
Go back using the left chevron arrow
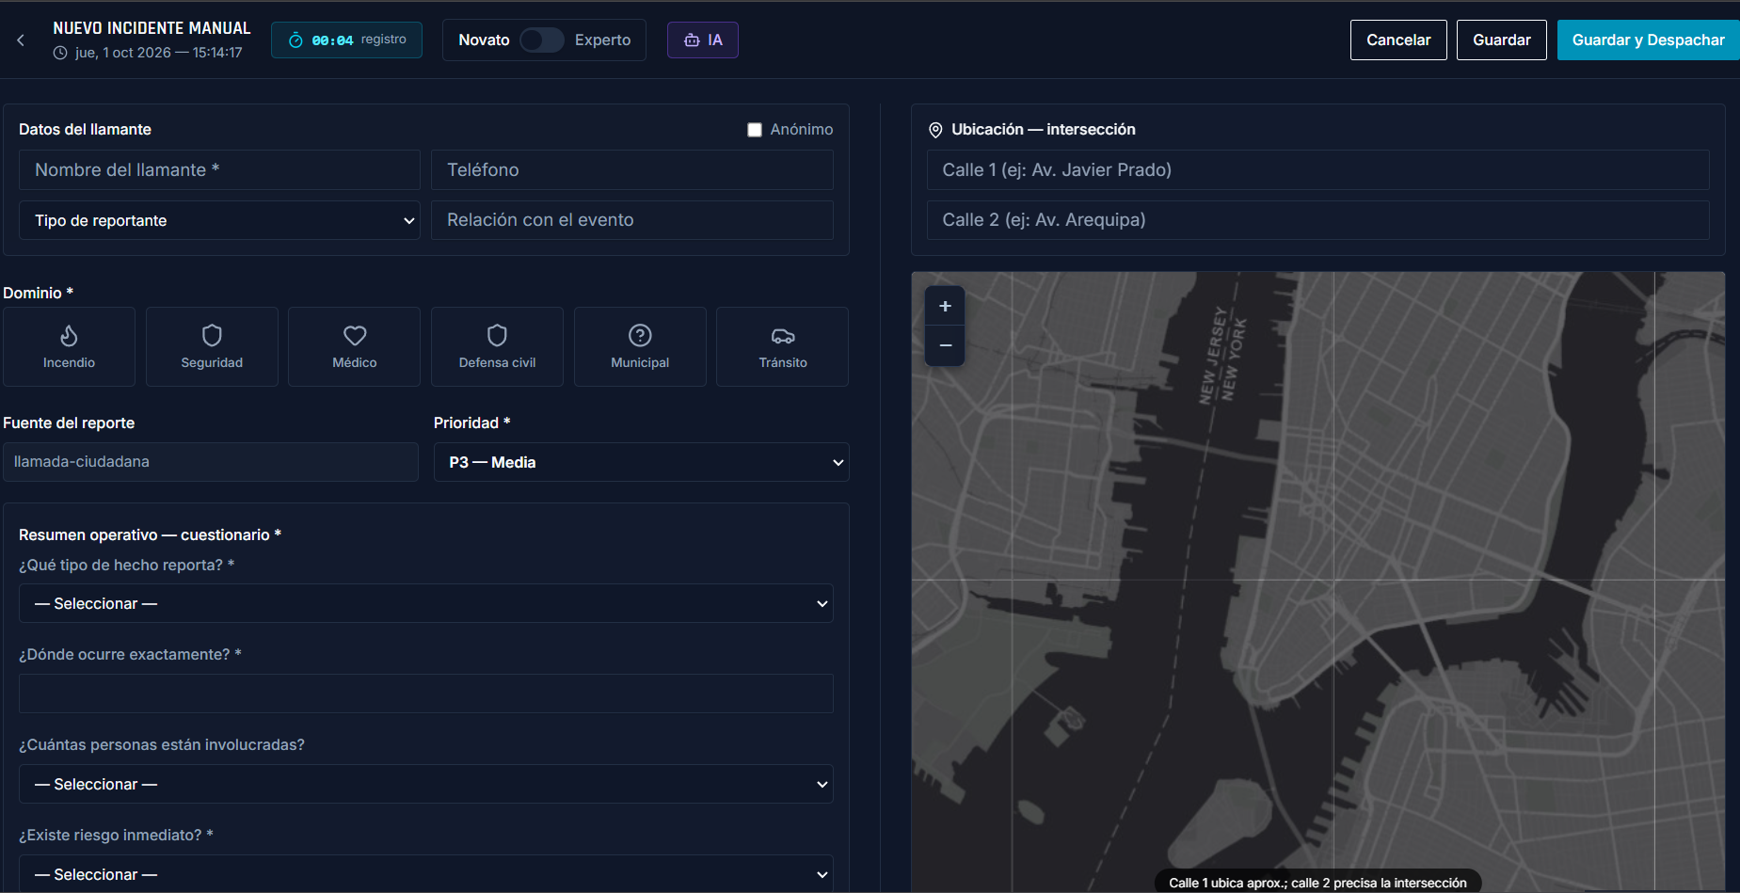click(x=21, y=40)
